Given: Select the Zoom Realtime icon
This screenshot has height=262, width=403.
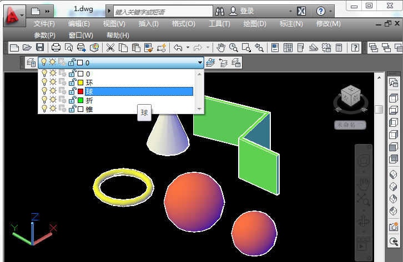Looking at the screenshot, I should point(233,48).
